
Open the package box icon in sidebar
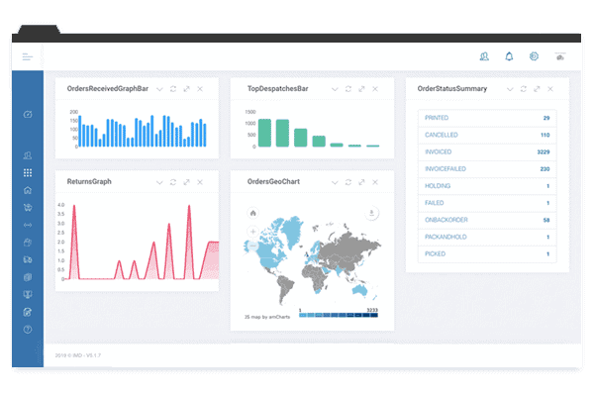point(28,243)
